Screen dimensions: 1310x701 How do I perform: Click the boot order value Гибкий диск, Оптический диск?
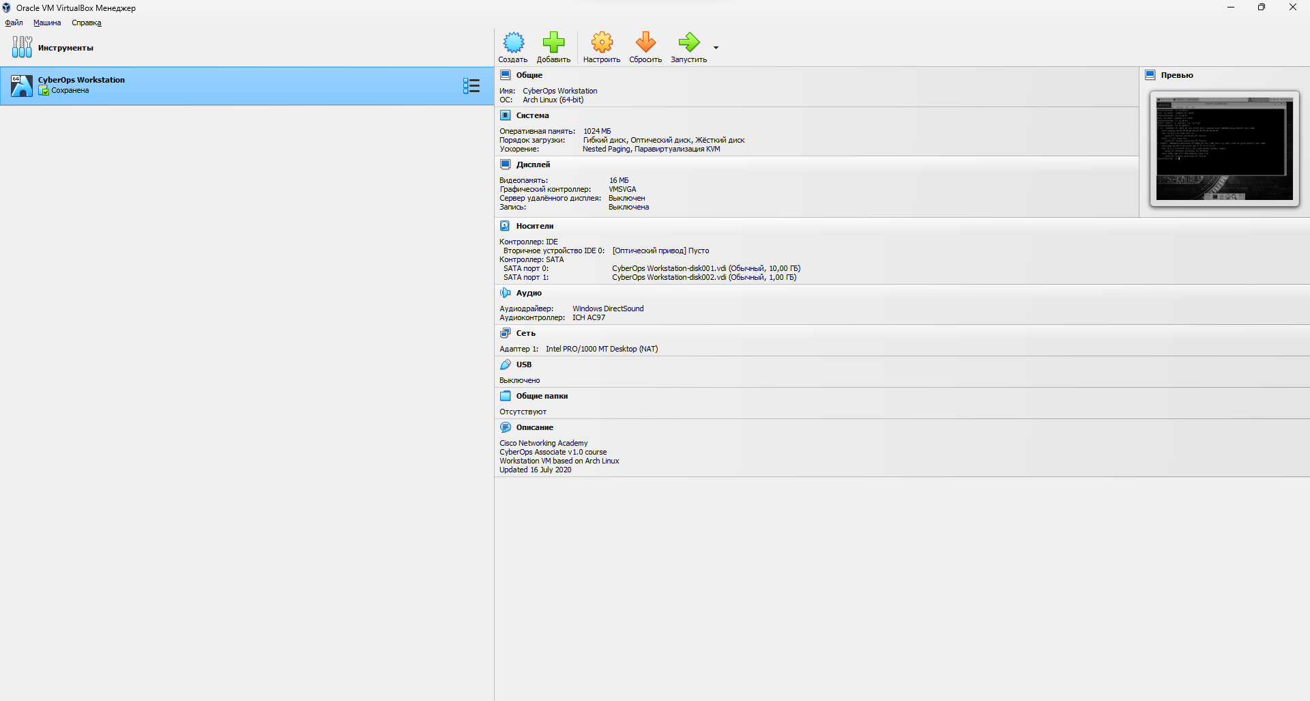point(664,140)
